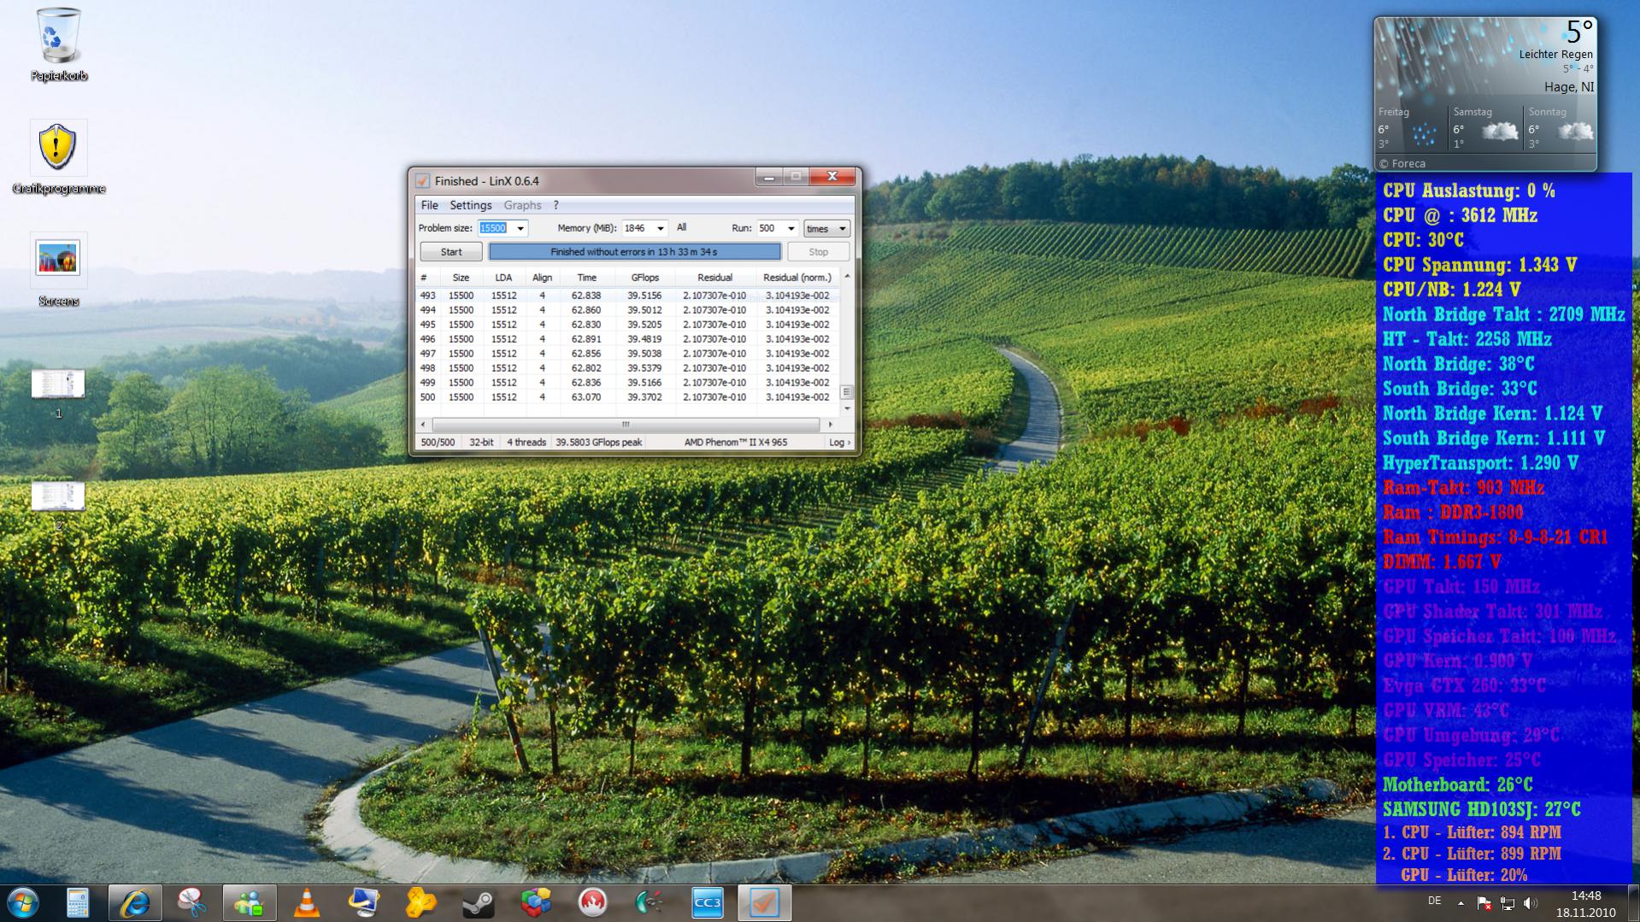
Task: Click the vertical scrollbar down arrow in LinX
Action: (847, 408)
